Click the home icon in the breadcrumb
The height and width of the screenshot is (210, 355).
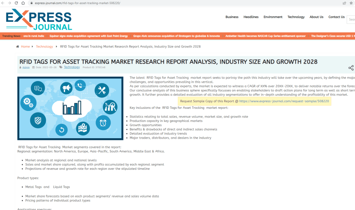click(x=18, y=46)
